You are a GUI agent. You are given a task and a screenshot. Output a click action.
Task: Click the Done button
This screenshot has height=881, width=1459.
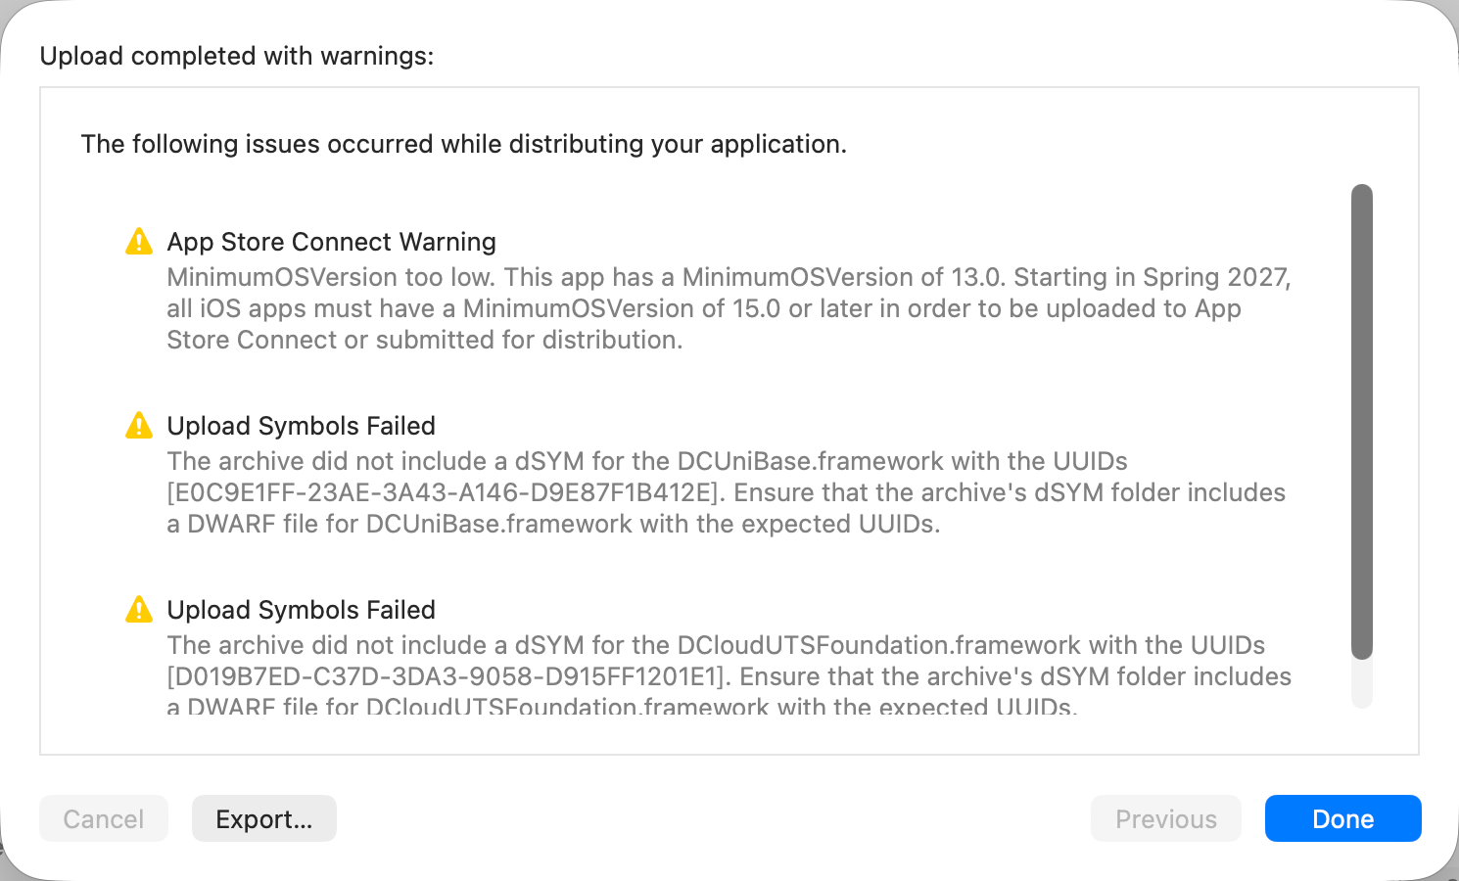1342,818
